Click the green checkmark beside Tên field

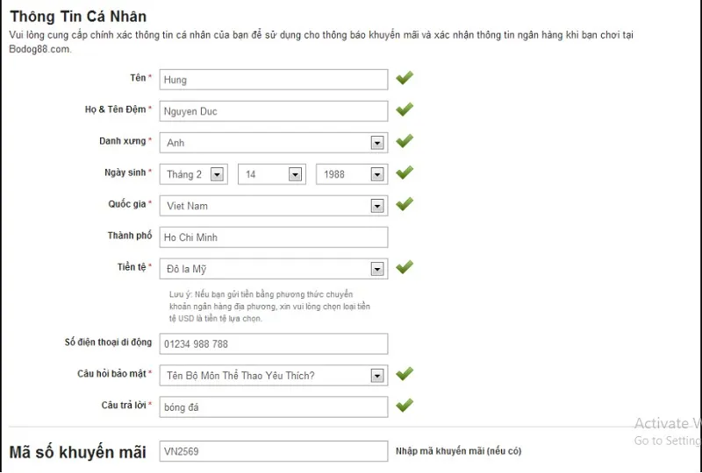click(404, 79)
